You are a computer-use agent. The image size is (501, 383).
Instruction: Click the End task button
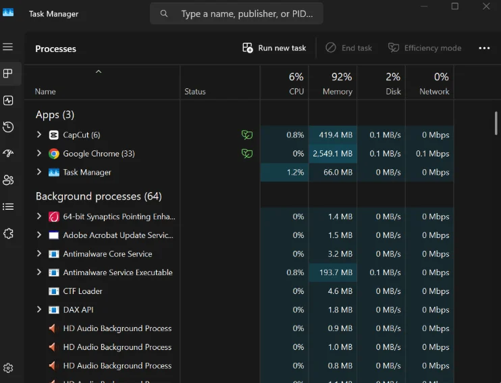(348, 48)
